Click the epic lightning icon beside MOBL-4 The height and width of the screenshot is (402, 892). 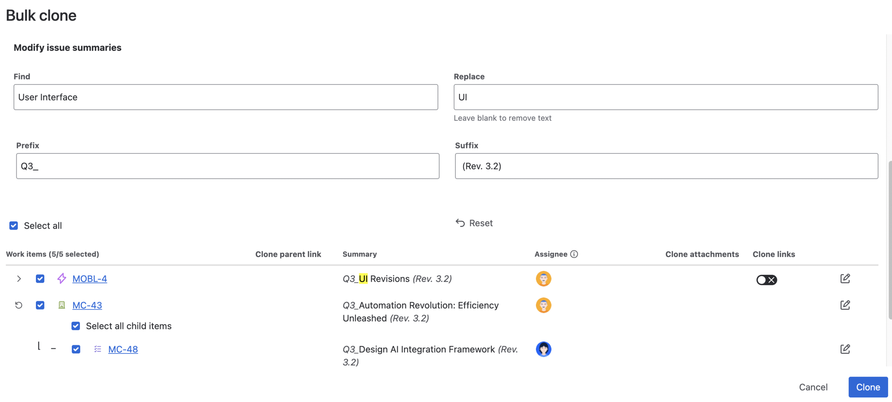click(62, 279)
